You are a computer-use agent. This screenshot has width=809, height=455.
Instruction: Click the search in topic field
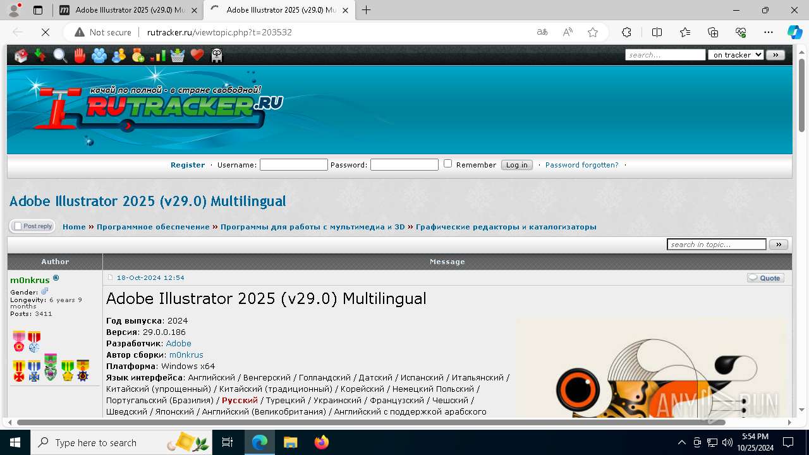click(717, 245)
